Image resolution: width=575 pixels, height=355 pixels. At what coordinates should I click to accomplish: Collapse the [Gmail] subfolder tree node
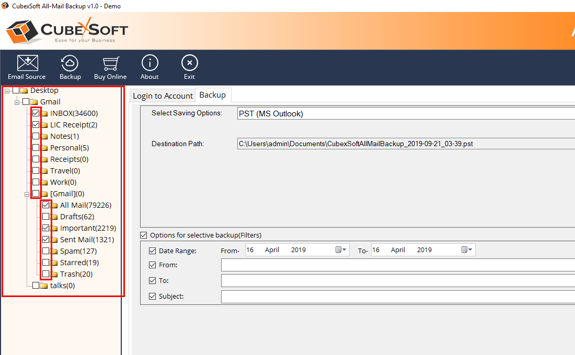(27, 194)
